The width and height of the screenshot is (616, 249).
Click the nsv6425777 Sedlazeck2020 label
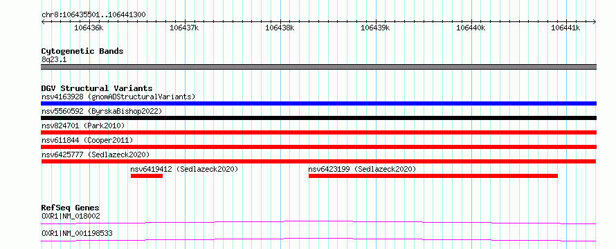tap(96, 155)
